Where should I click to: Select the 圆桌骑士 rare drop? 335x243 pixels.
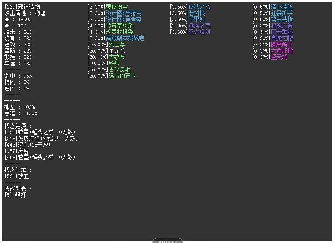click(x=282, y=44)
